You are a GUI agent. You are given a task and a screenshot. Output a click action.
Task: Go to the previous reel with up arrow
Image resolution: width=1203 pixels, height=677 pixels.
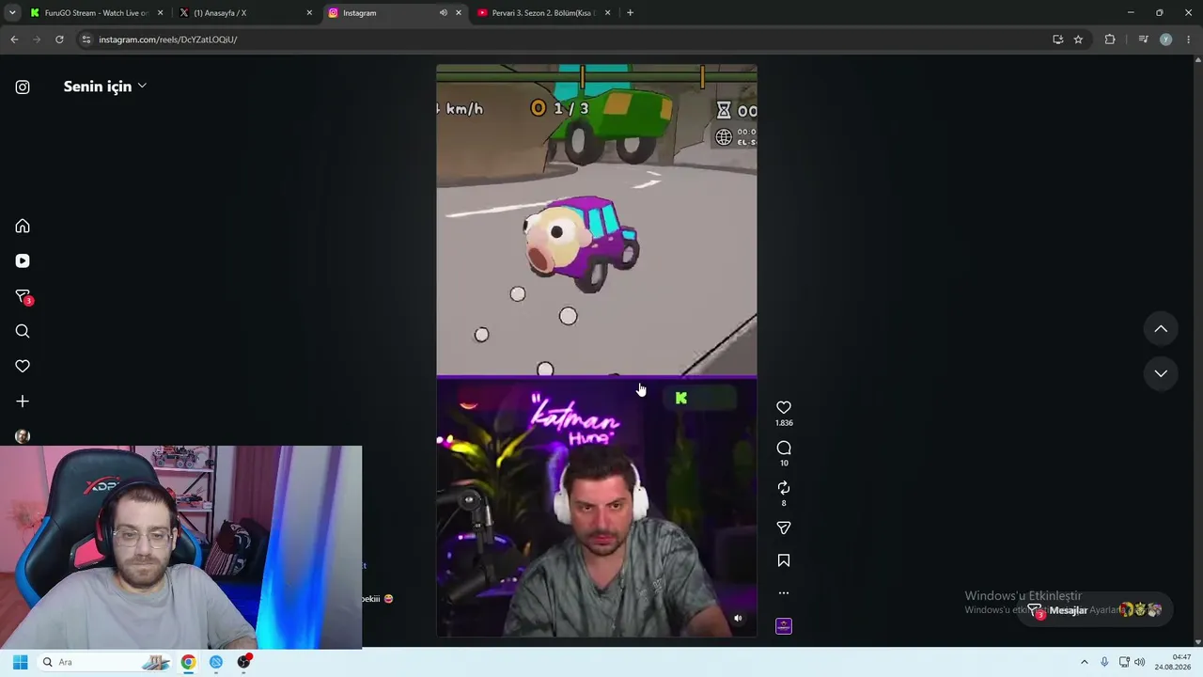tap(1161, 329)
